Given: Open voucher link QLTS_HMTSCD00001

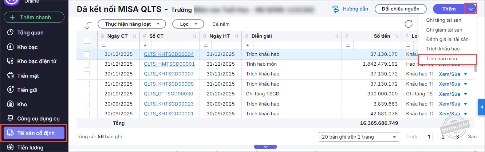Looking at the screenshot, I should (169, 64).
